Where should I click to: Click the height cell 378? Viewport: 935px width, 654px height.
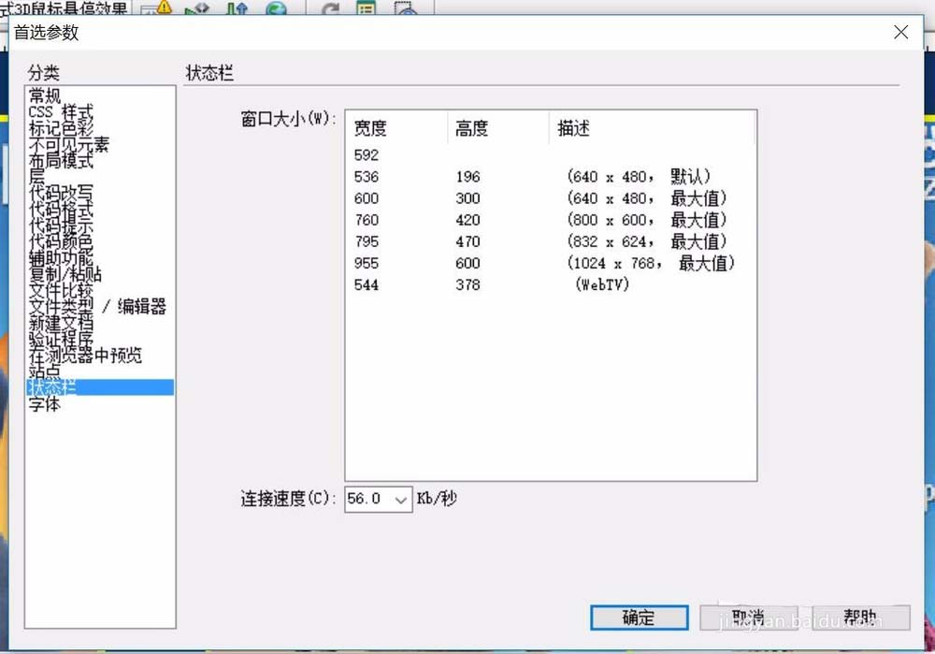click(x=467, y=284)
